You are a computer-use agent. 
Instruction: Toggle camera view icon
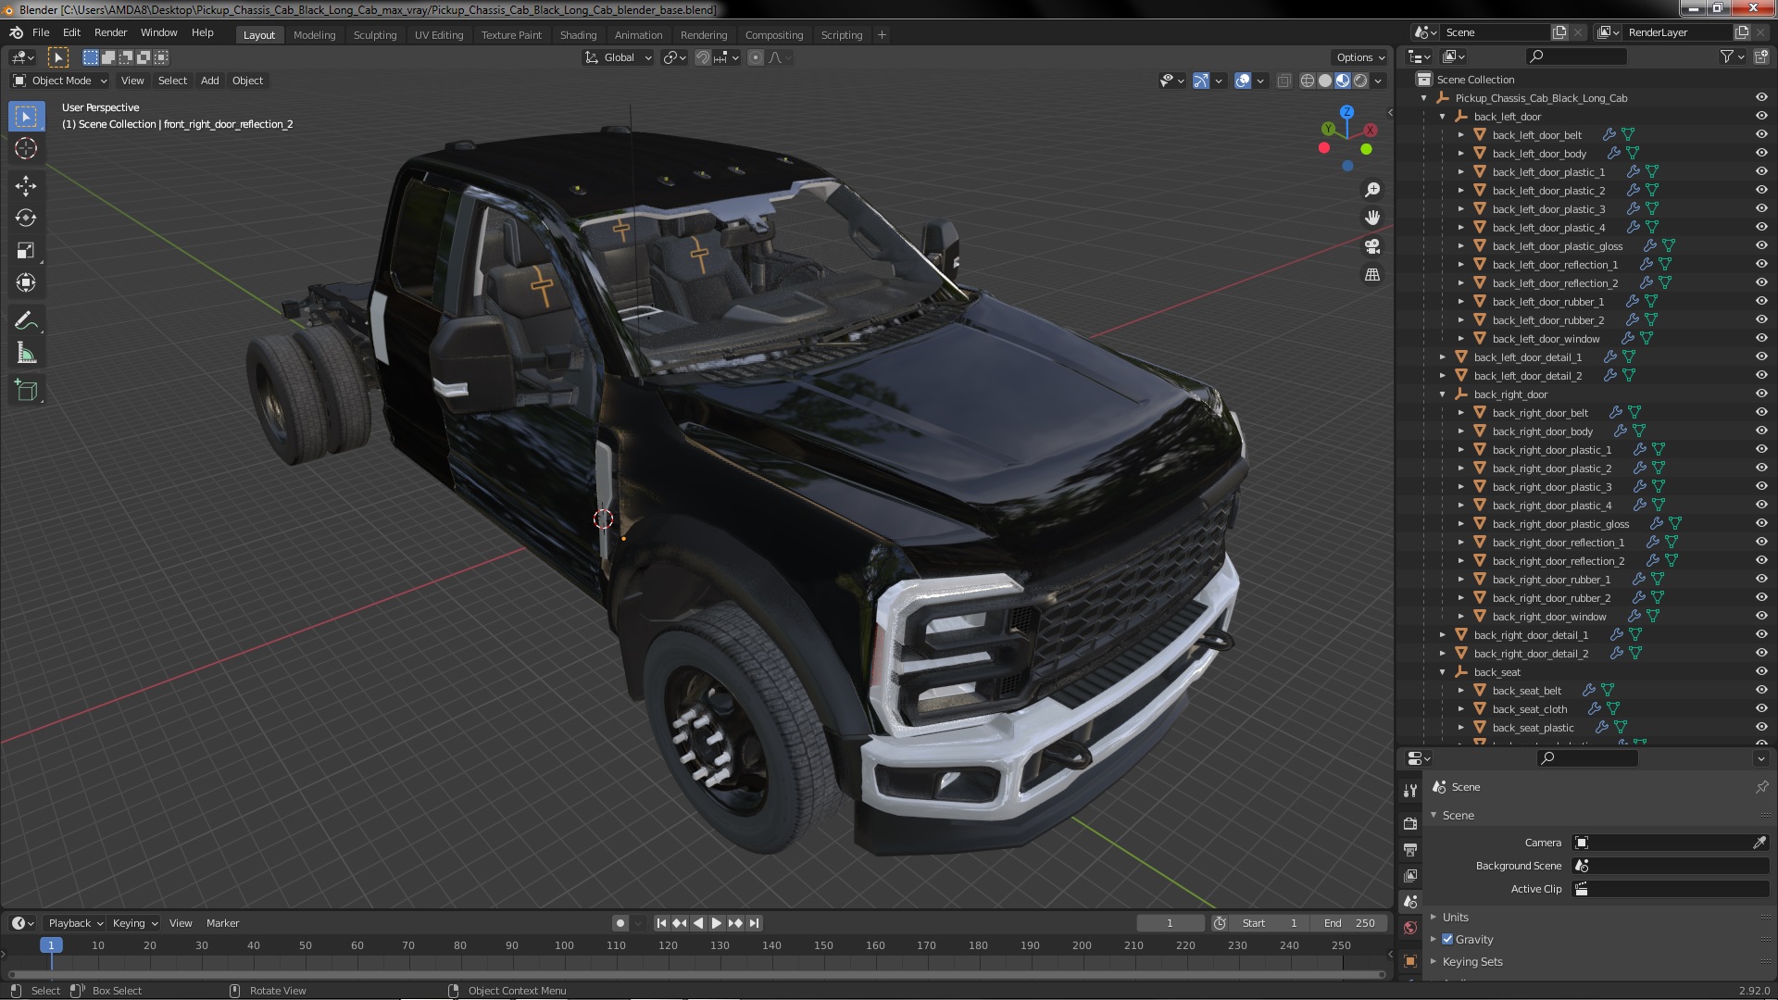click(1372, 246)
